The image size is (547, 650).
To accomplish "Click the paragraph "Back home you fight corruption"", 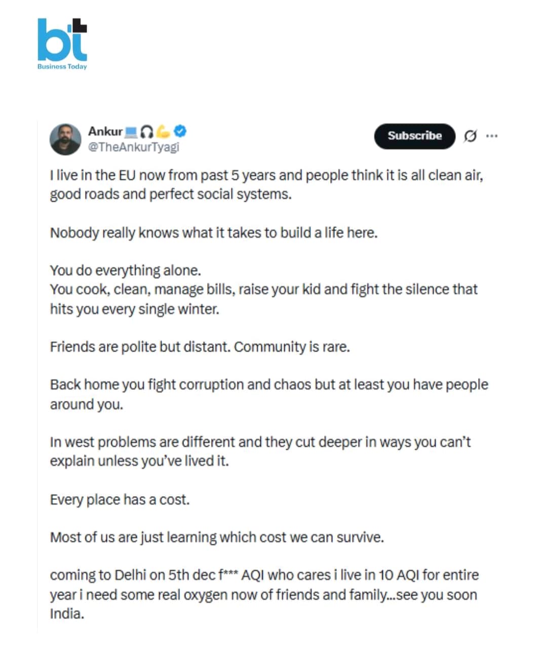I will 268,394.
